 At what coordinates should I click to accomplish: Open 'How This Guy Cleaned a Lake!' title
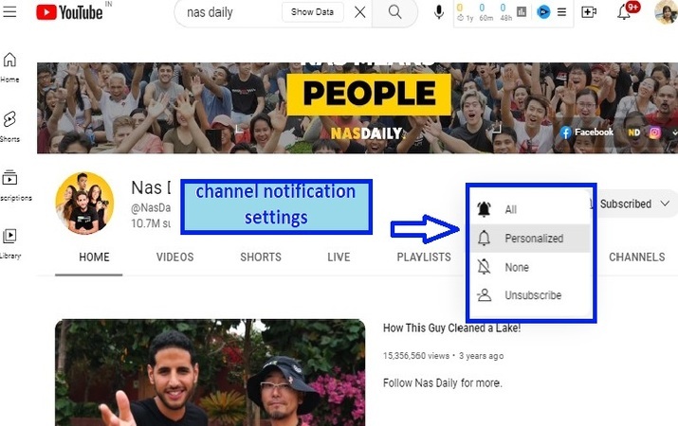(x=452, y=328)
